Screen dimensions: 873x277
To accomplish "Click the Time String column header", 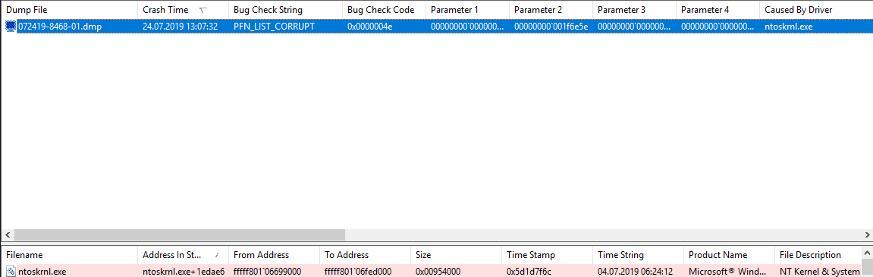I will click(638, 255).
